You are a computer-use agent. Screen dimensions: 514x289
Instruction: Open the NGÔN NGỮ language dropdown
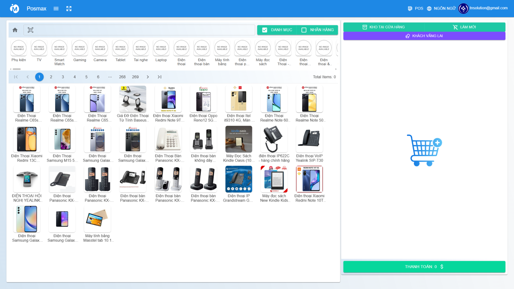[444, 9]
